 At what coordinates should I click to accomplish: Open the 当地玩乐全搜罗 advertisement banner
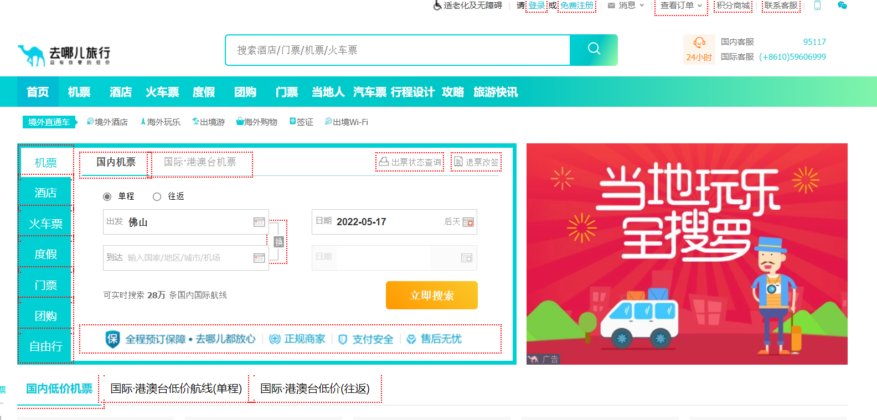tap(687, 254)
